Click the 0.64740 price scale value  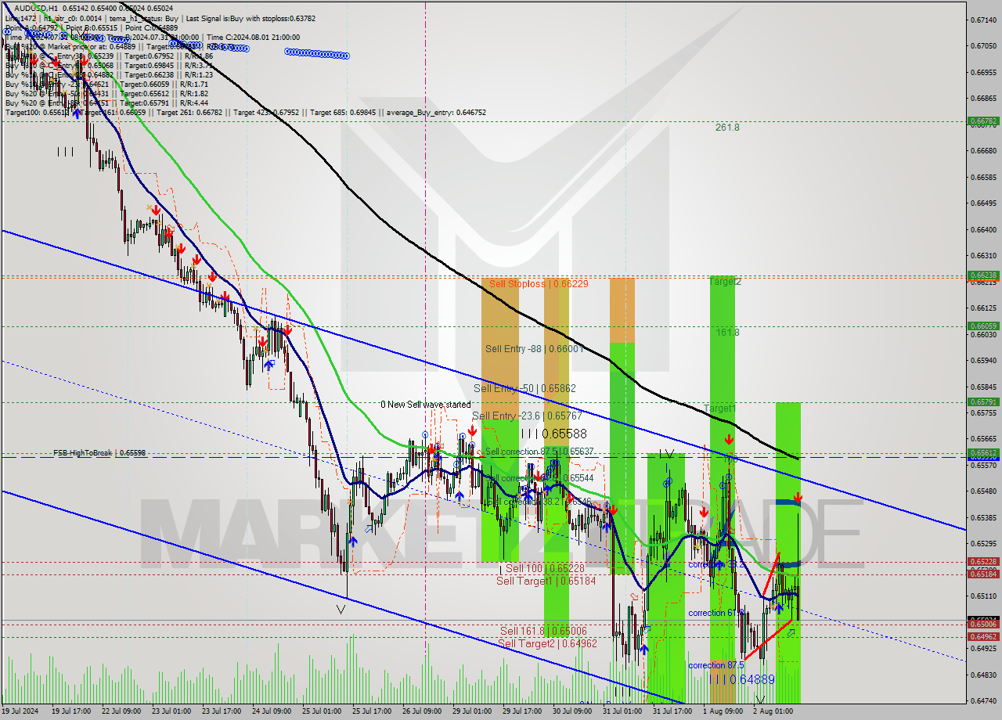(x=985, y=701)
